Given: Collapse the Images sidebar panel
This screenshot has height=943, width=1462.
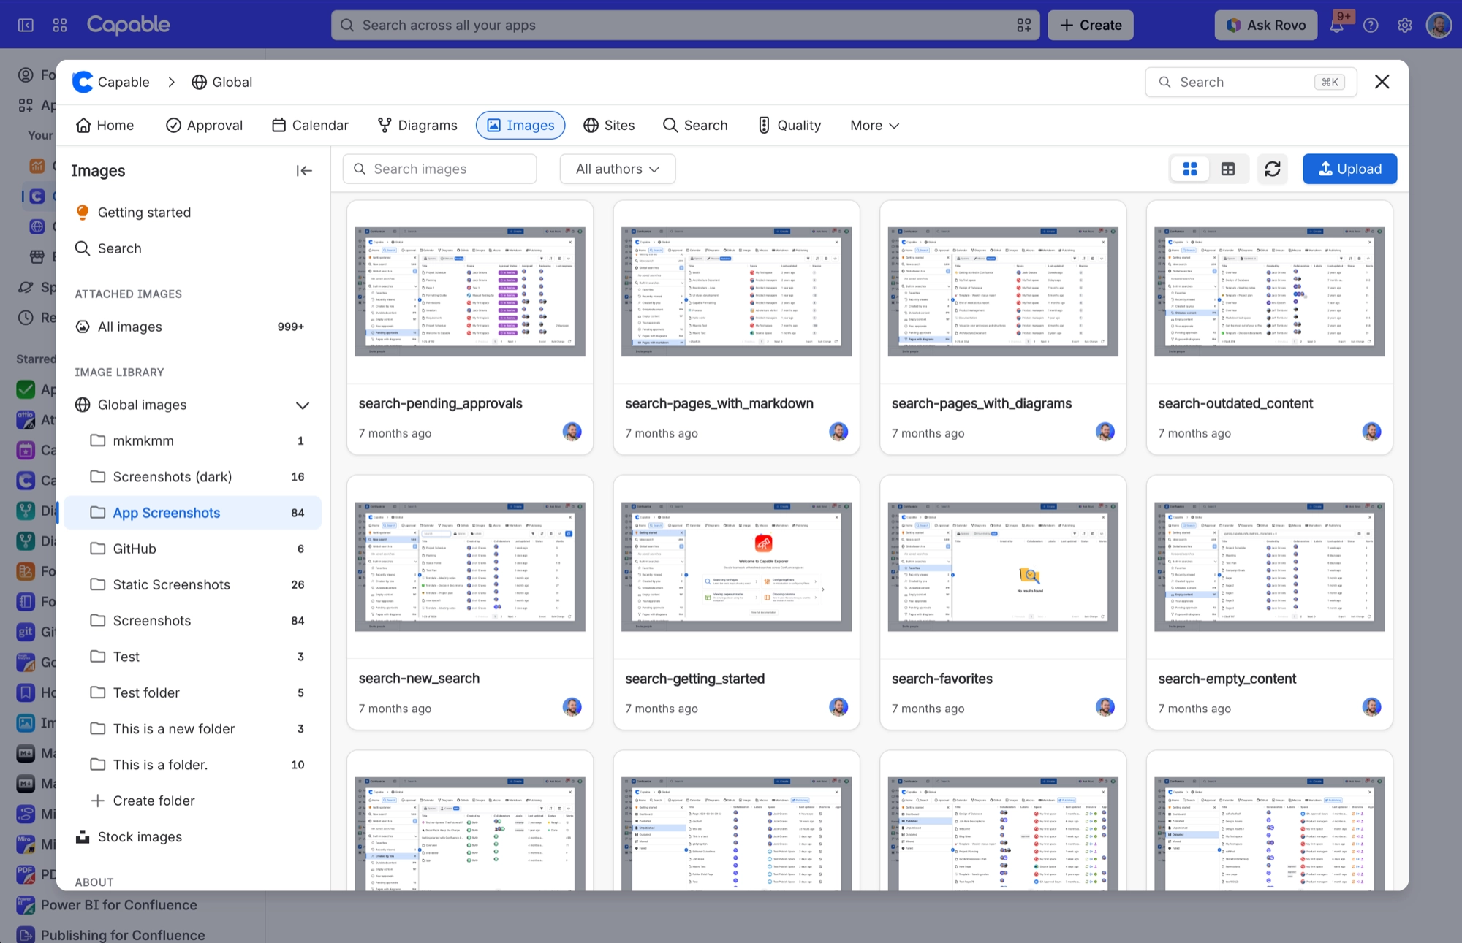Looking at the screenshot, I should click(304, 171).
